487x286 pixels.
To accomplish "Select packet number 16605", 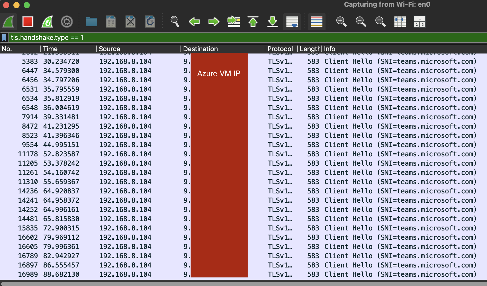I will coord(243,247).
